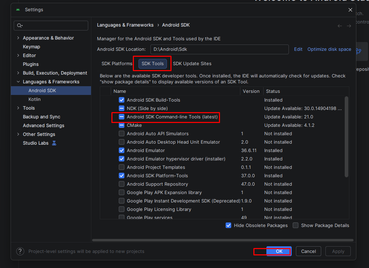Click Optimize disk space link

(329, 49)
